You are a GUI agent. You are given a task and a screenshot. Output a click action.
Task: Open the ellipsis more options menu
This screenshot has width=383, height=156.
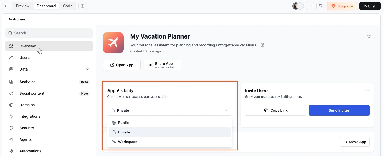[x=310, y=6]
